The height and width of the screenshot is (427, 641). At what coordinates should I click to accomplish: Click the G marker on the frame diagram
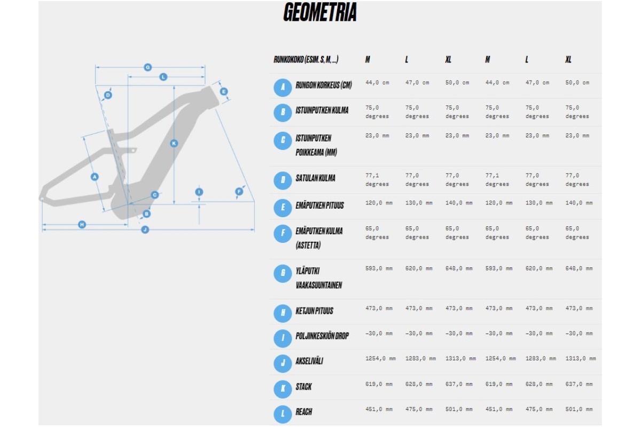point(148,67)
